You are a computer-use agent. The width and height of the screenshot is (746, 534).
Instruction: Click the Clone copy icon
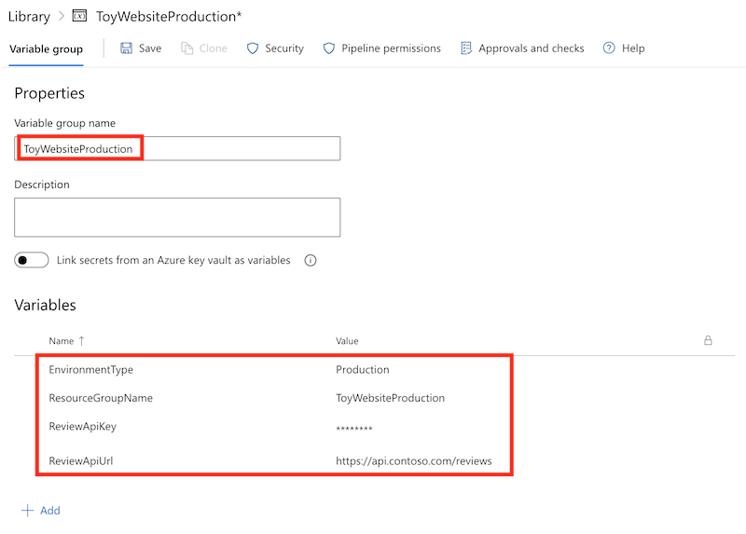[x=187, y=48]
